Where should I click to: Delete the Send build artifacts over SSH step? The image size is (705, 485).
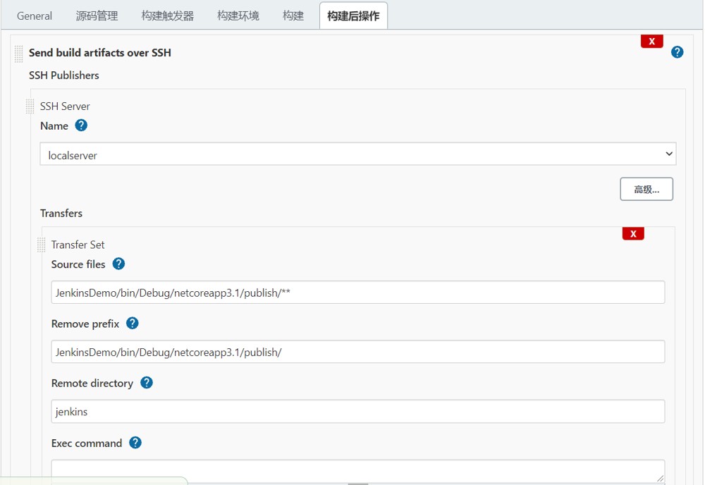651,42
